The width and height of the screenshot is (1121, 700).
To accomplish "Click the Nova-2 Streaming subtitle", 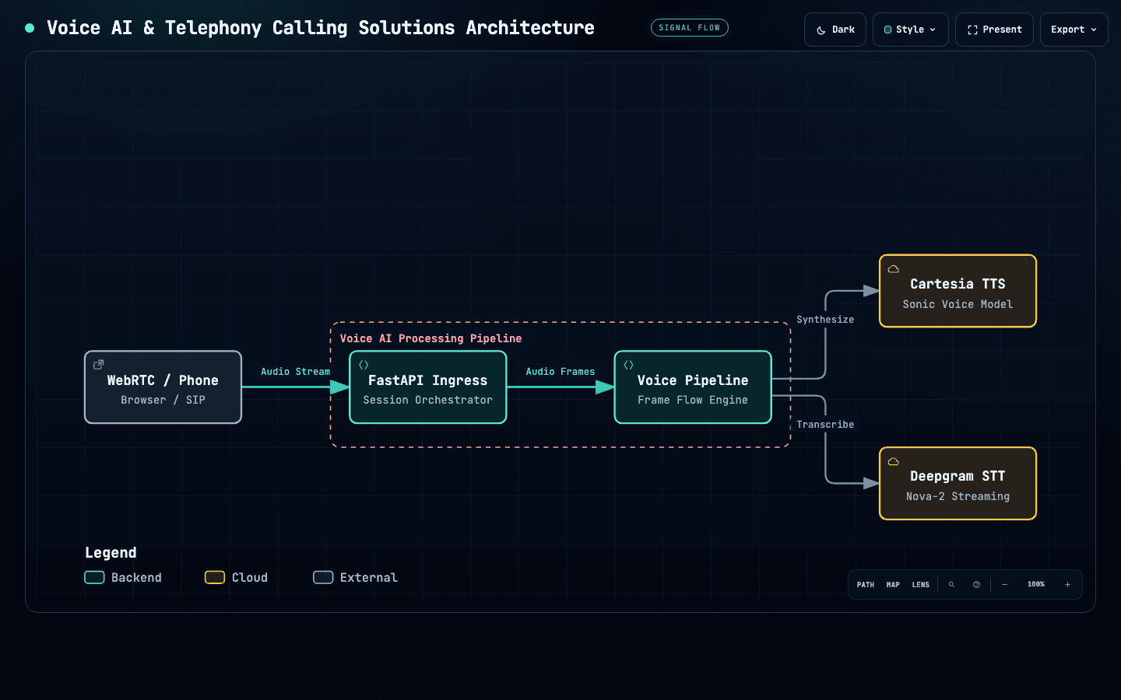I will click(x=958, y=497).
